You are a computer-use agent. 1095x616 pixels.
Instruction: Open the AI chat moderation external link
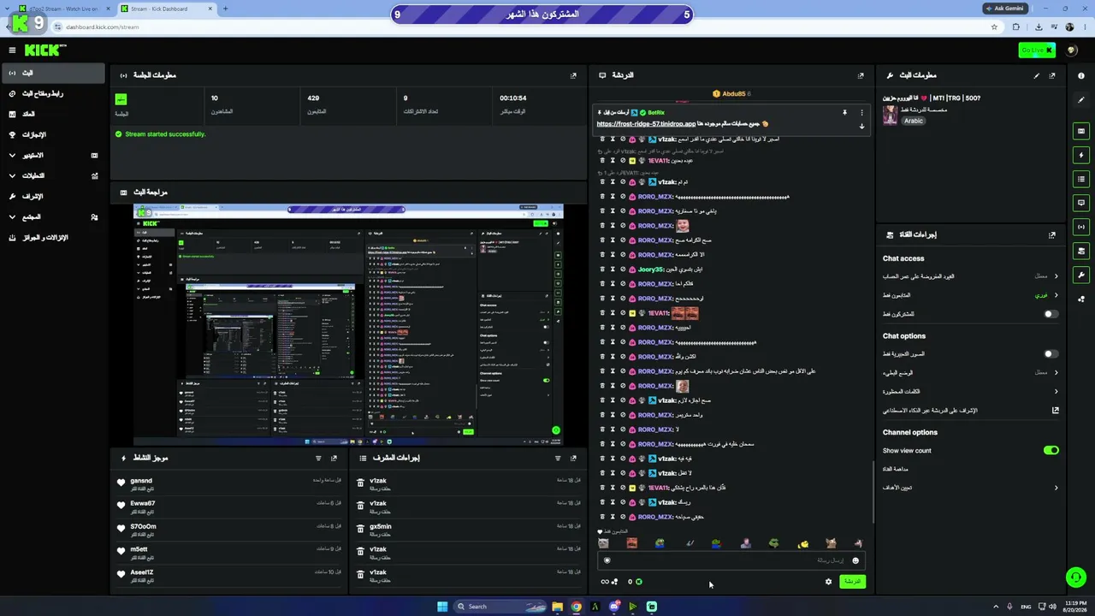[1056, 411]
